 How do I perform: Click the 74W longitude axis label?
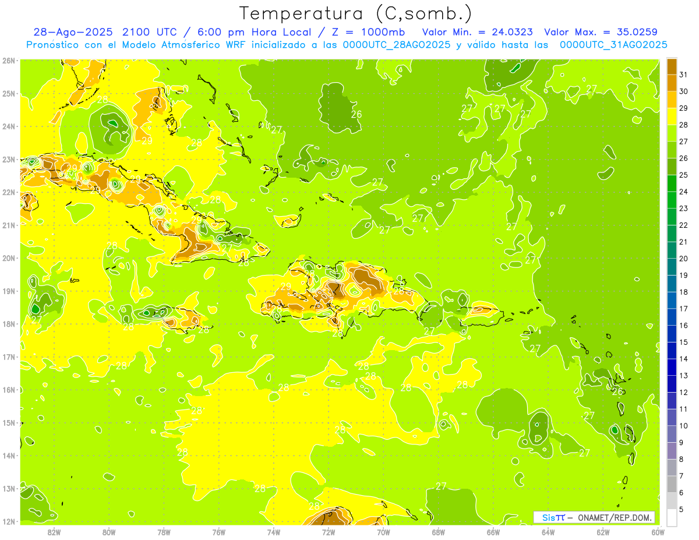(x=274, y=532)
